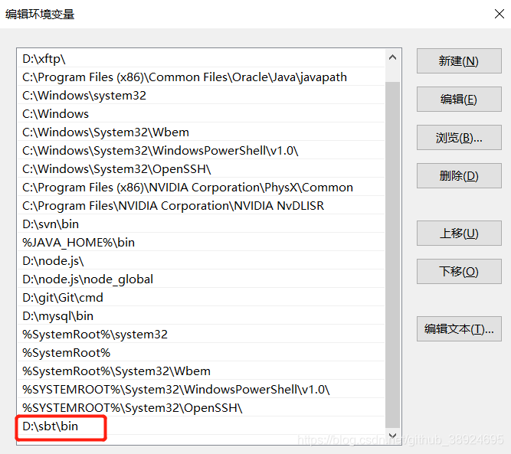Select the %SystemRoot%\system32 entry
Screen dimensions: 511x454
pos(201,334)
